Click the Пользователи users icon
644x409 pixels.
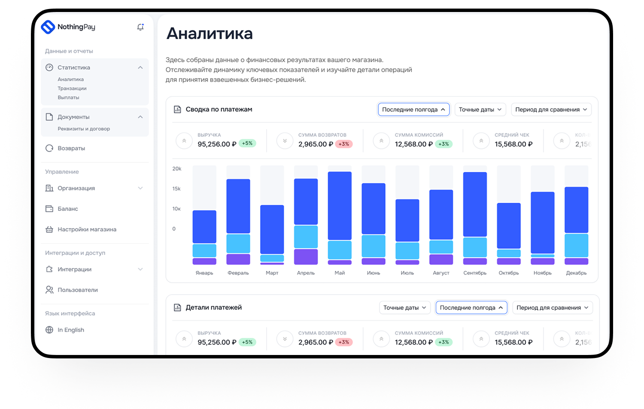(x=50, y=289)
